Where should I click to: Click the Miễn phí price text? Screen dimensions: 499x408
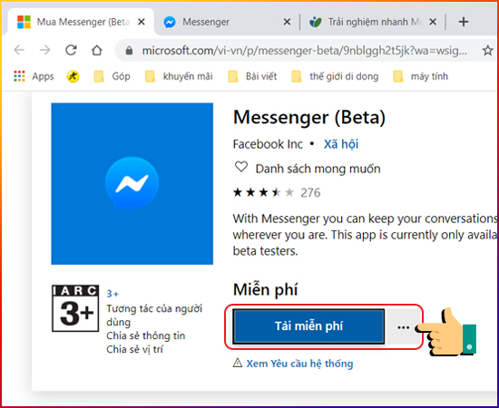(x=266, y=290)
